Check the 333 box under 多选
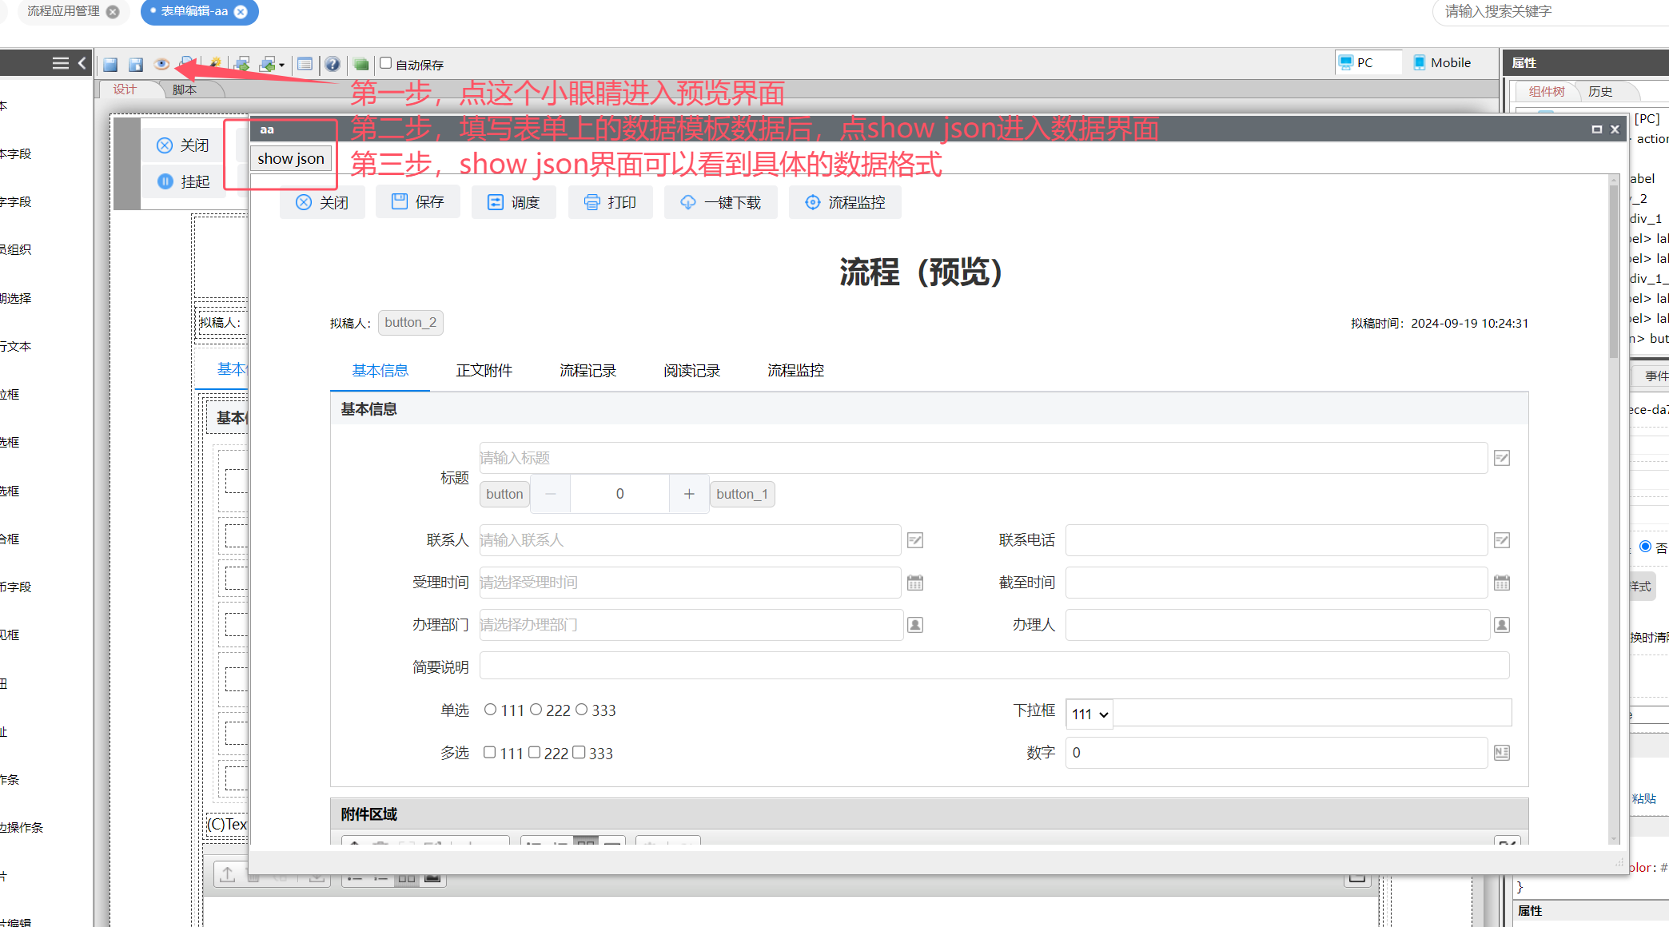The image size is (1669, 927). click(580, 753)
